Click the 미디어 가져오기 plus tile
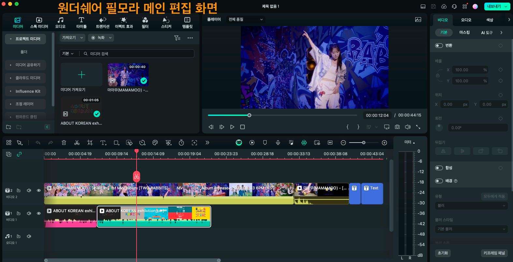Viewport: 513px width, 262px height. click(x=81, y=75)
